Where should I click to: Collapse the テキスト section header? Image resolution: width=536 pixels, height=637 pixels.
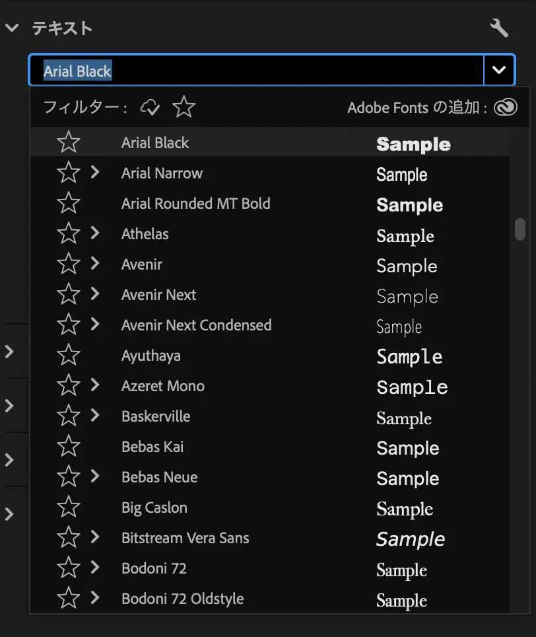[11, 28]
